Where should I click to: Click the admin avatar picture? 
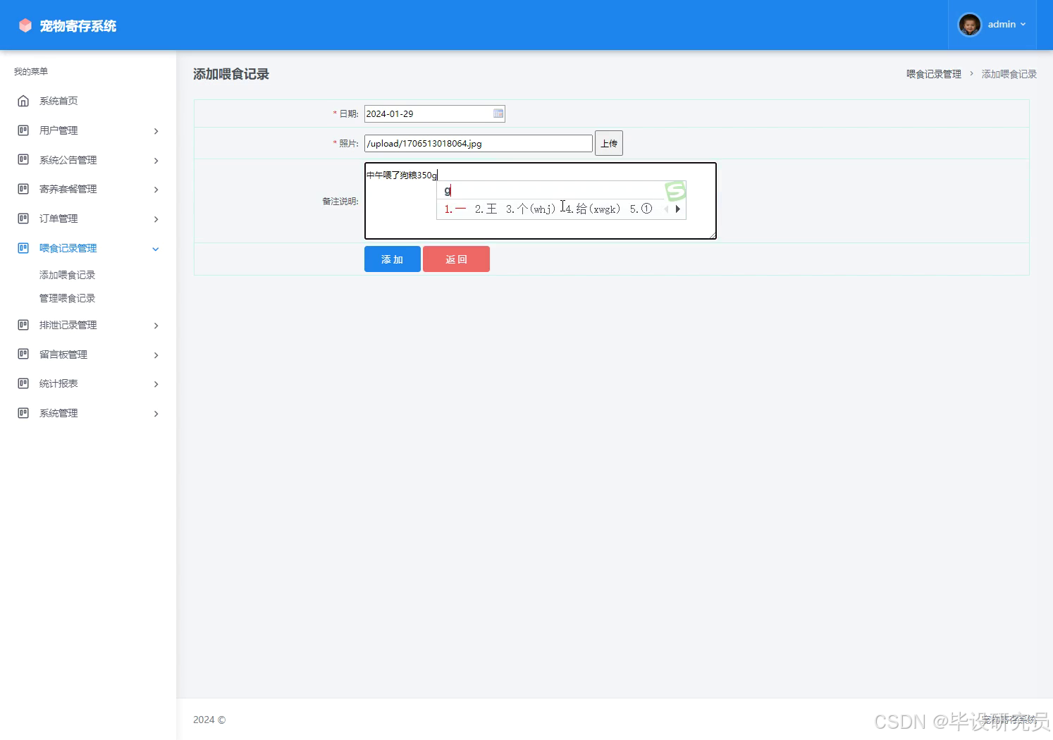coord(970,25)
